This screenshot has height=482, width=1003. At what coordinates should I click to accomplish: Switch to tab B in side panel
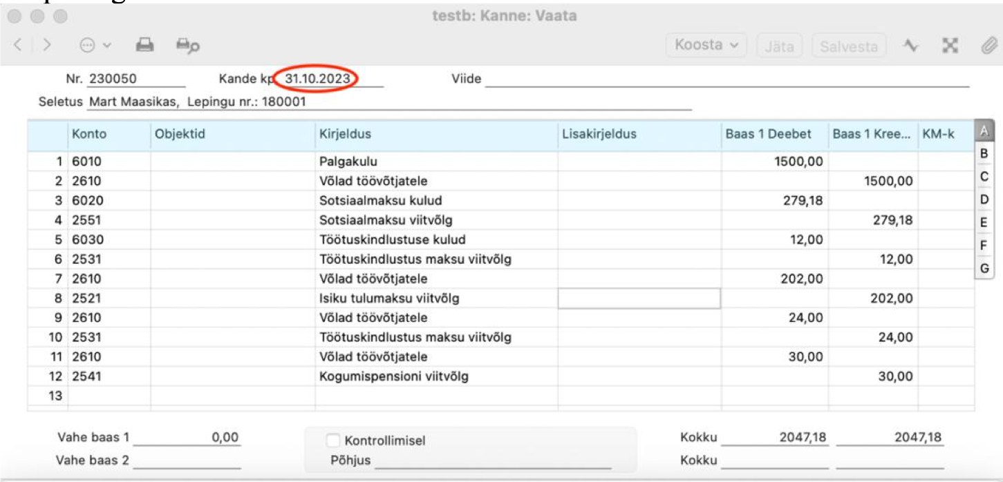(984, 153)
